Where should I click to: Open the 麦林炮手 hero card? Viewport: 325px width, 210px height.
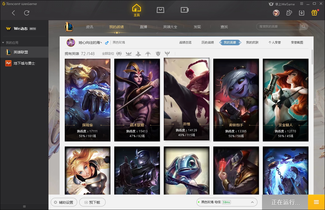[236, 100]
